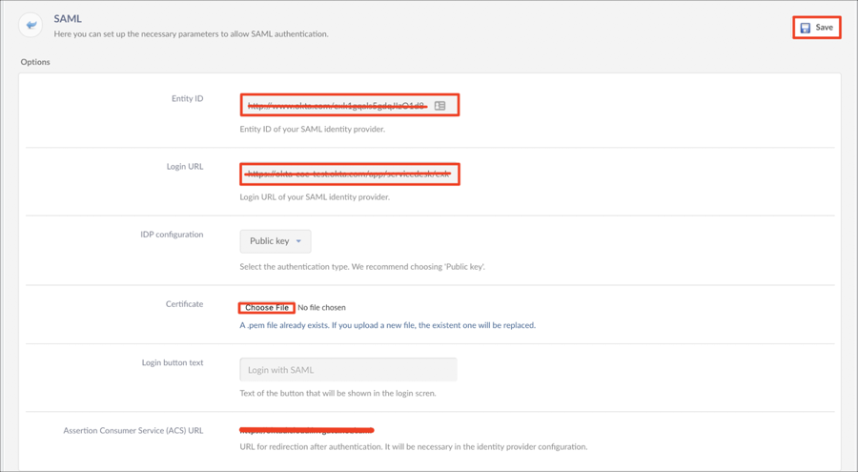Click the Assertion Consumer Service URL value
This screenshot has height=472, width=858.
pyautogui.click(x=306, y=430)
